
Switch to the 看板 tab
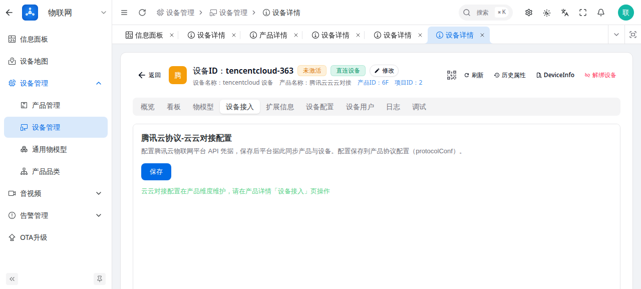pos(174,107)
